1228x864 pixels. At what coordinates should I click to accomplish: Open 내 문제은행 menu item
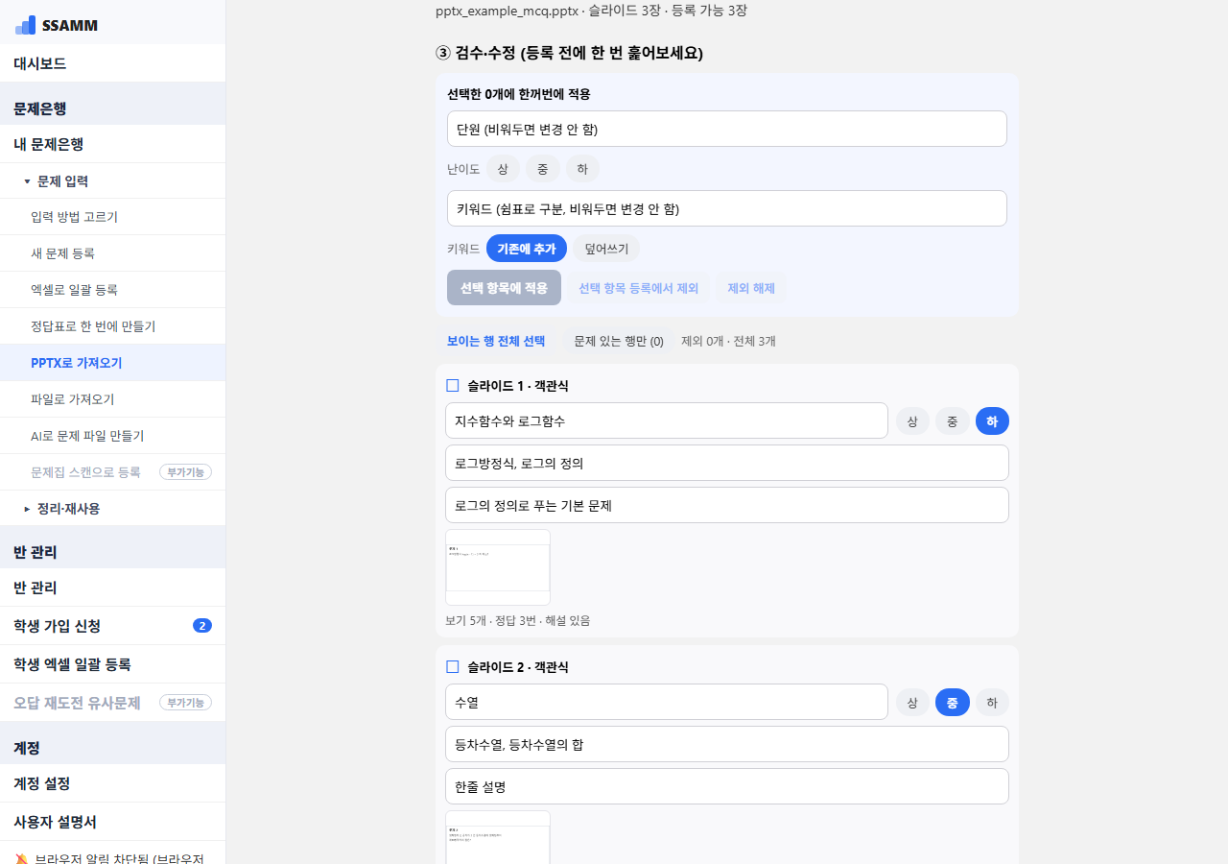point(112,144)
